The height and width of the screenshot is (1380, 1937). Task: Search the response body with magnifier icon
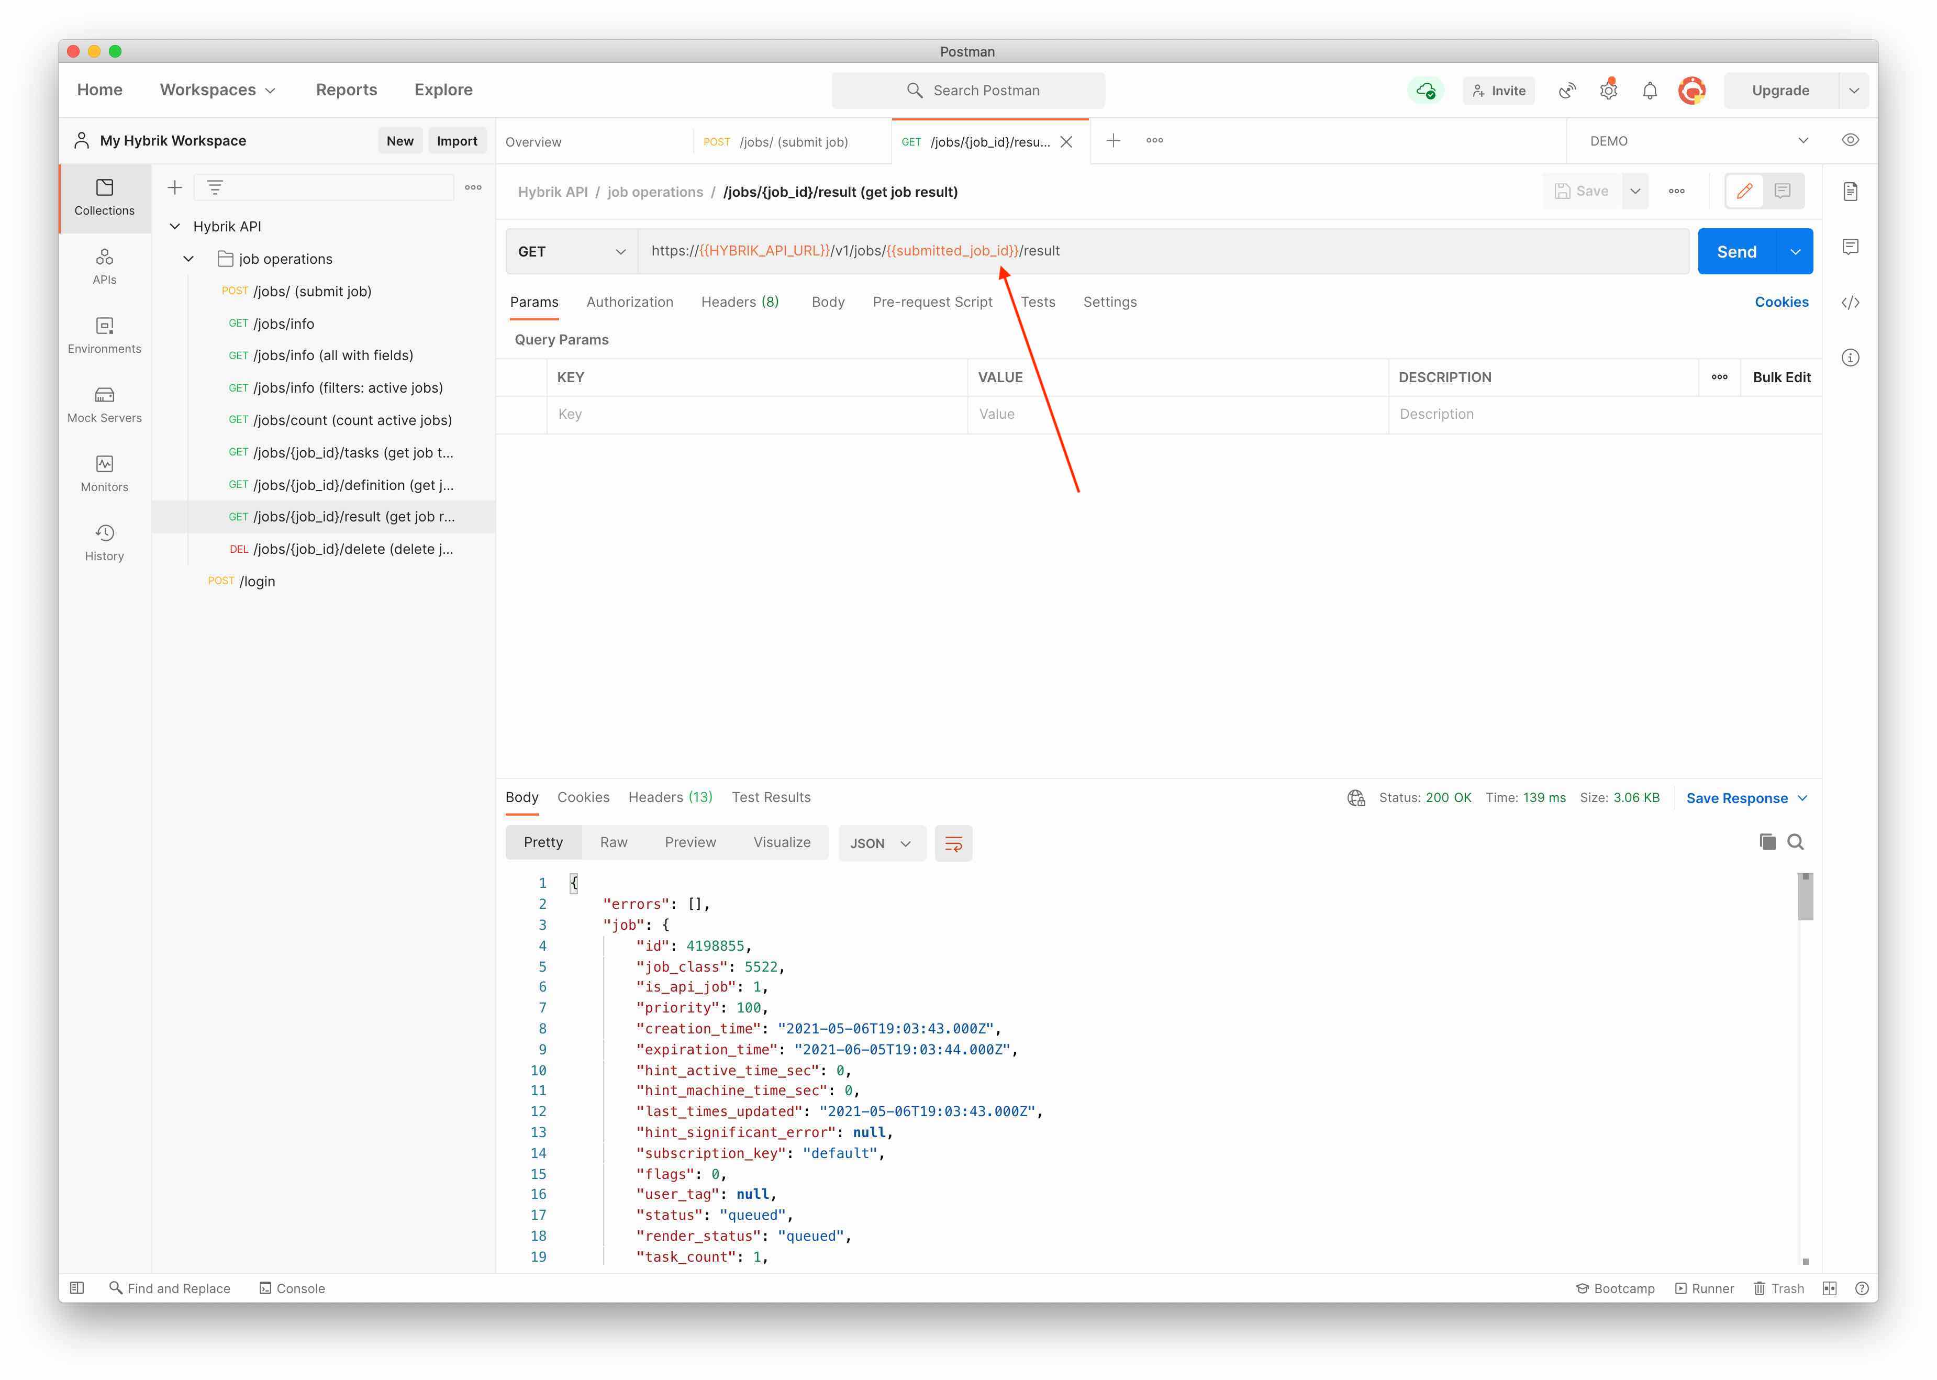[x=1795, y=841]
